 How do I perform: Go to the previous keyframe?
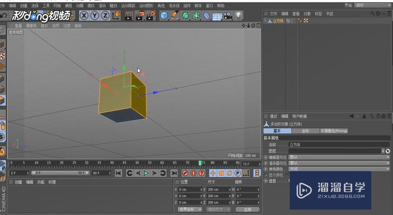tap(129, 173)
